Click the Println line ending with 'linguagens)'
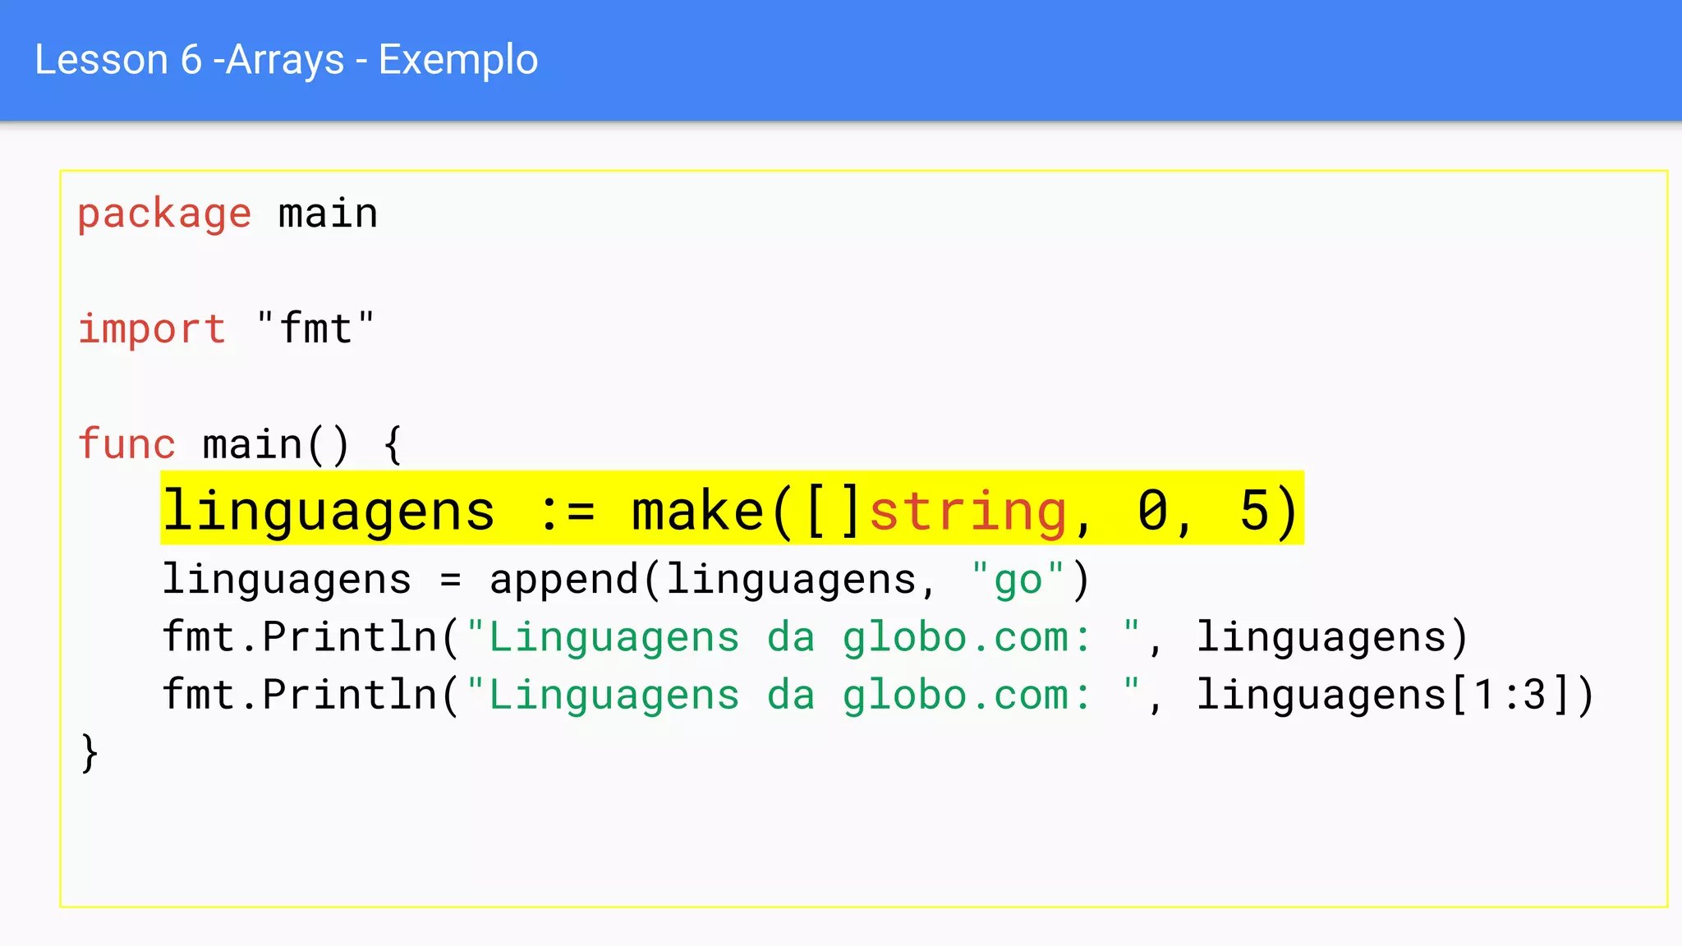 tap(815, 637)
